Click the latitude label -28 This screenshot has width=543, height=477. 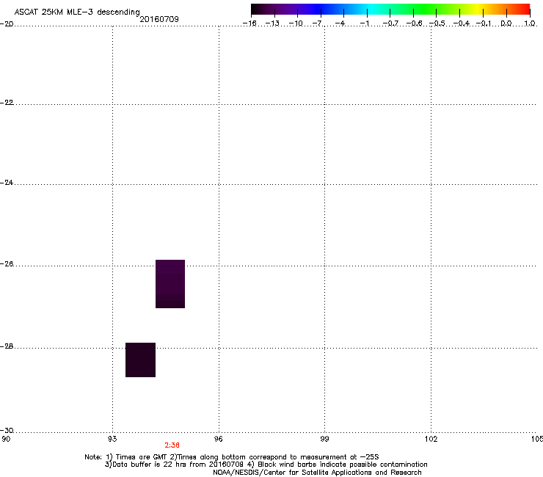coord(7,346)
